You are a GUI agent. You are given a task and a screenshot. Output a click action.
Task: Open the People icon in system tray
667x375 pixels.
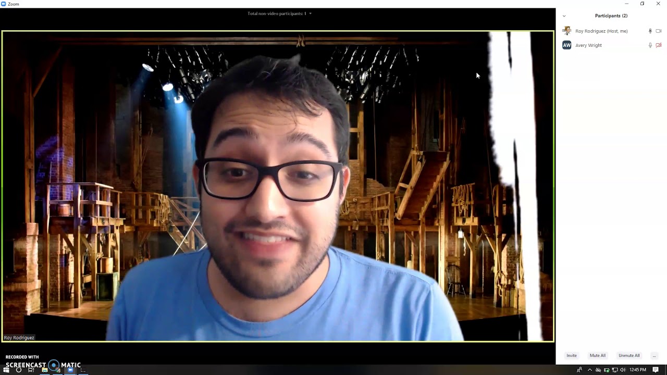(579, 370)
